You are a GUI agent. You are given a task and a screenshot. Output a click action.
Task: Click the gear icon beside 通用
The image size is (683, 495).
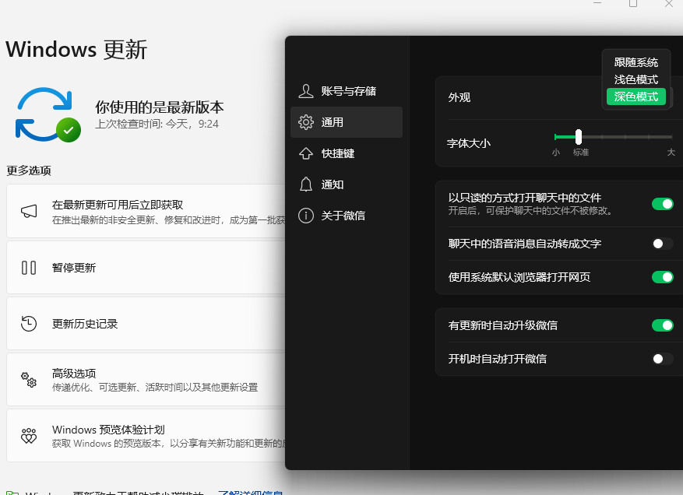click(306, 122)
